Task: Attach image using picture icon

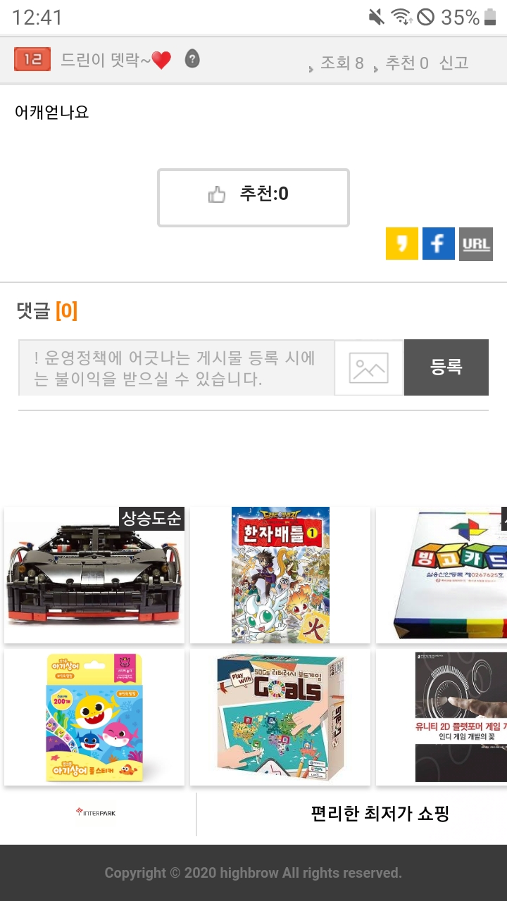Action: coord(369,368)
